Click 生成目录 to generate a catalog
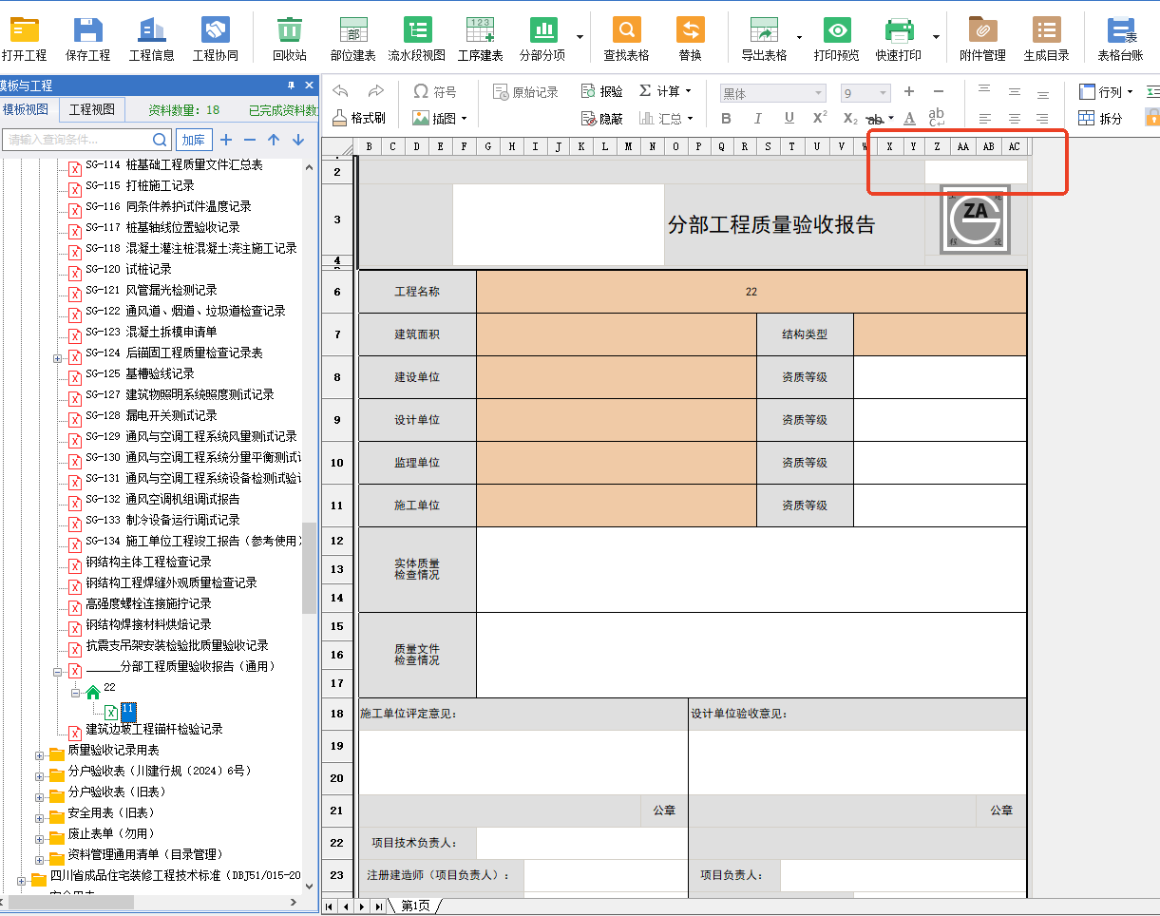The height and width of the screenshot is (916, 1160). pyautogui.click(x=1046, y=38)
